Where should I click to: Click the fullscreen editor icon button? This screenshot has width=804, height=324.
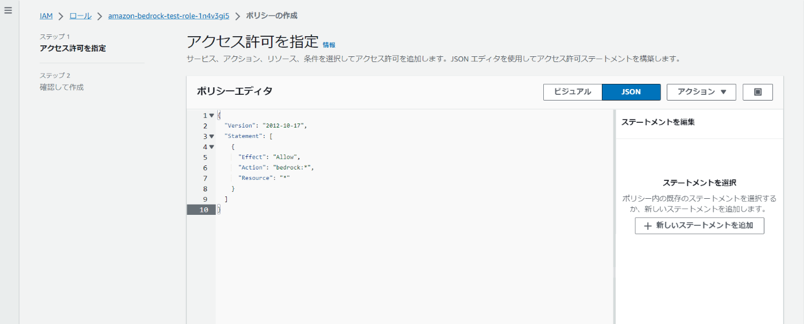pyautogui.click(x=757, y=92)
